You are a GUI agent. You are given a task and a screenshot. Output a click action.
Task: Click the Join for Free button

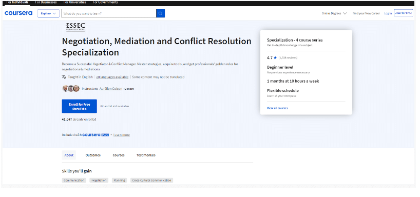404,13
